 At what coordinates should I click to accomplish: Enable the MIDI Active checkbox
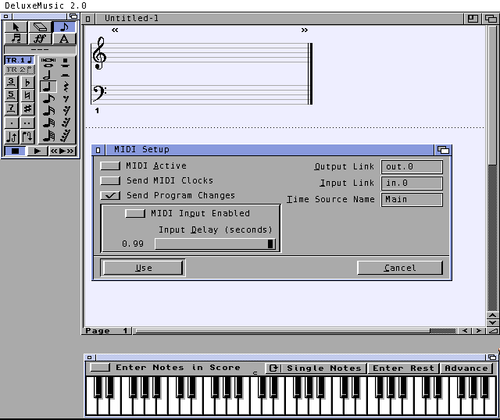pos(110,166)
